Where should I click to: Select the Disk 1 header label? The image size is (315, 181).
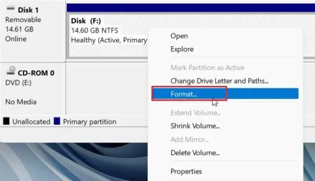click(x=28, y=10)
